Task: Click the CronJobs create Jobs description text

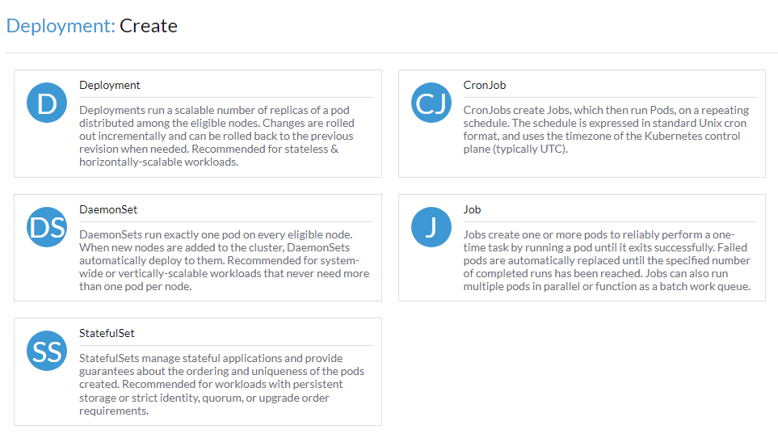Action: pos(607,129)
